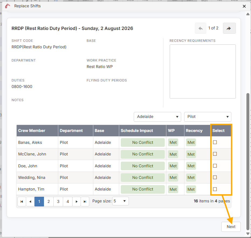Viewport: 251px width, 238px height.
Task: Check the box for Wedding, Nina
Action: (x=215, y=177)
